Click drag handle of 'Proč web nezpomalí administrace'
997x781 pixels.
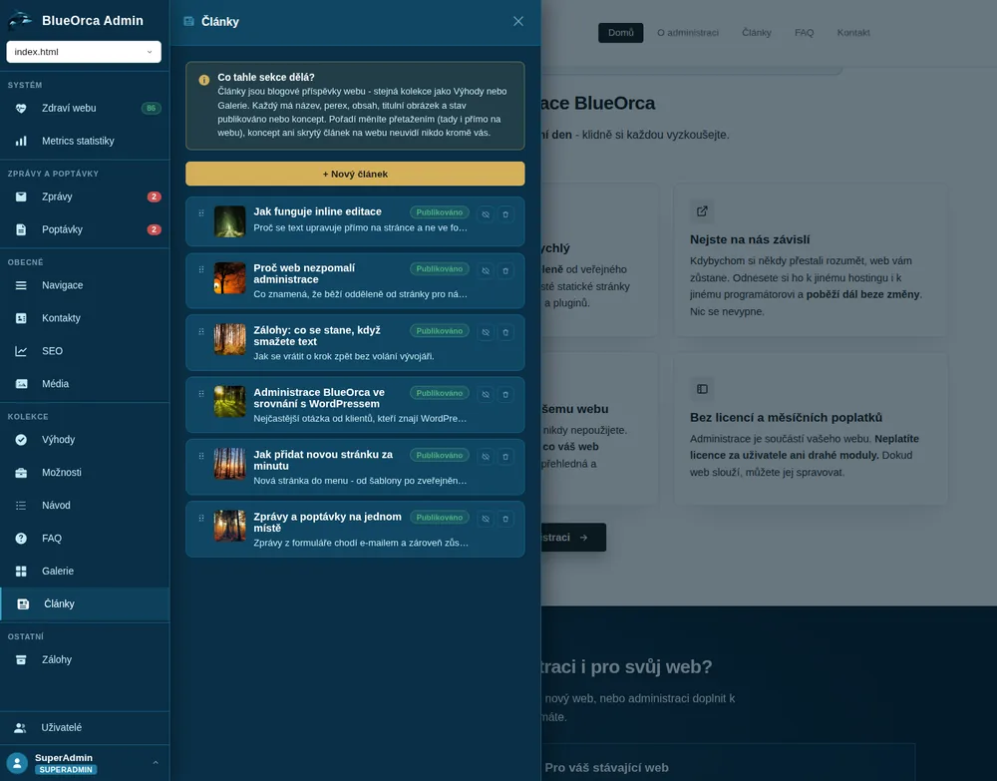click(201, 269)
